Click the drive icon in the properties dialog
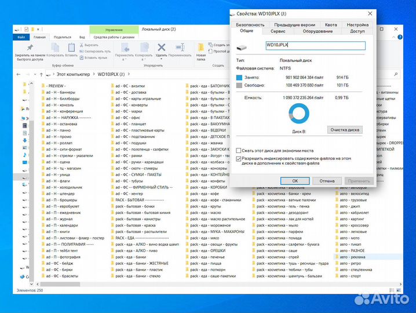Screen dimensions: 416x313 pyautogui.click(x=242, y=48)
